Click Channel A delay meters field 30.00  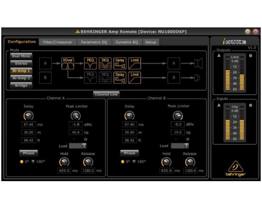tap(28, 132)
